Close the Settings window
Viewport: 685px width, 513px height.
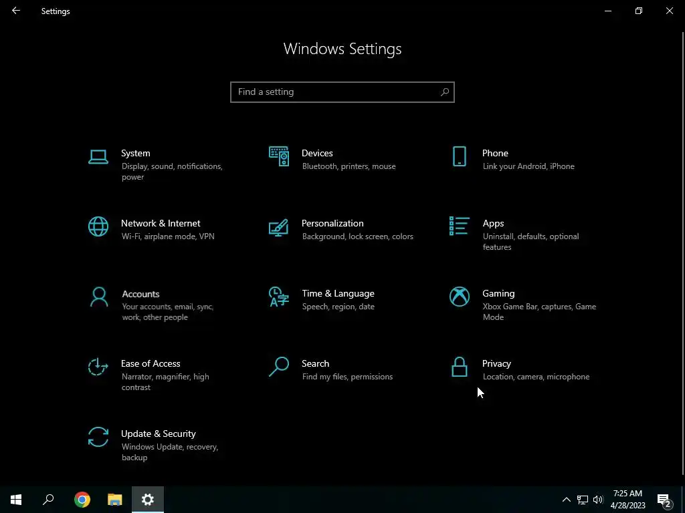click(x=669, y=11)
